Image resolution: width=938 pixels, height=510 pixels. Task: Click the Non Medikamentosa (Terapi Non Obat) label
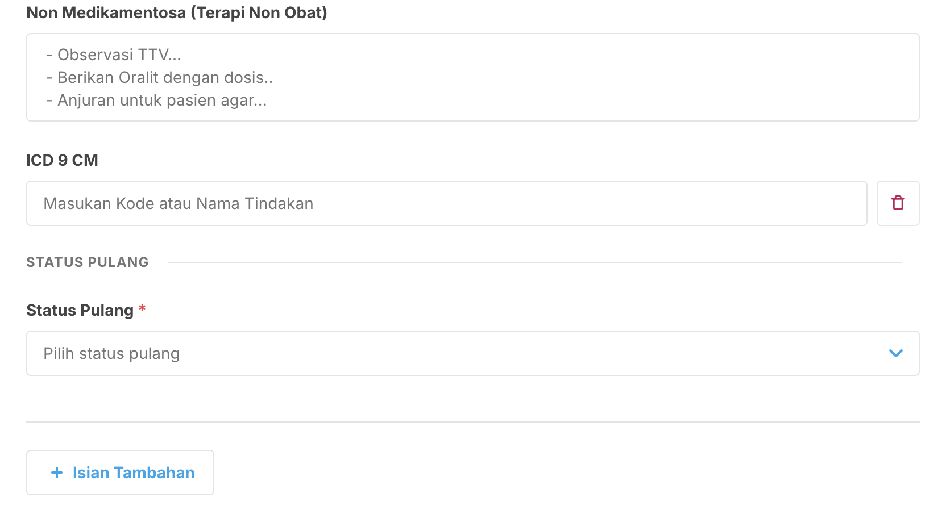[x=177, y=12]
